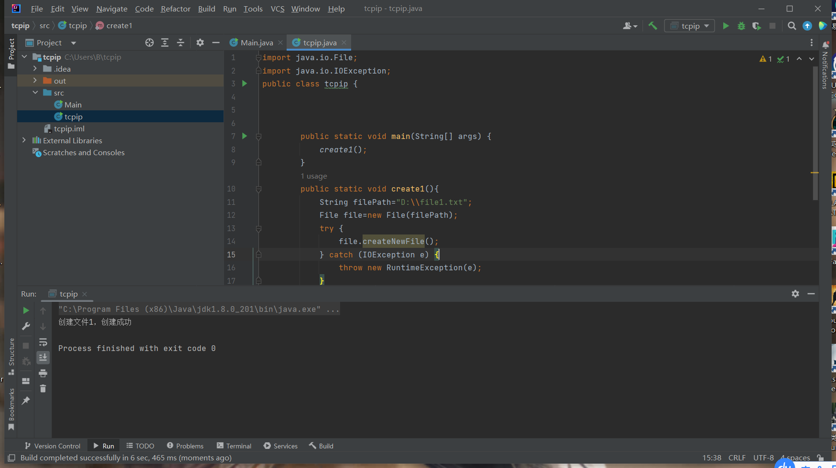
Task: Run tcpip with green play button in toolbar
Action: [726, 26]
